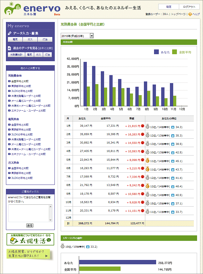Click the D medal beside 19位/19世帯中
203x274 pixels.
63,247
